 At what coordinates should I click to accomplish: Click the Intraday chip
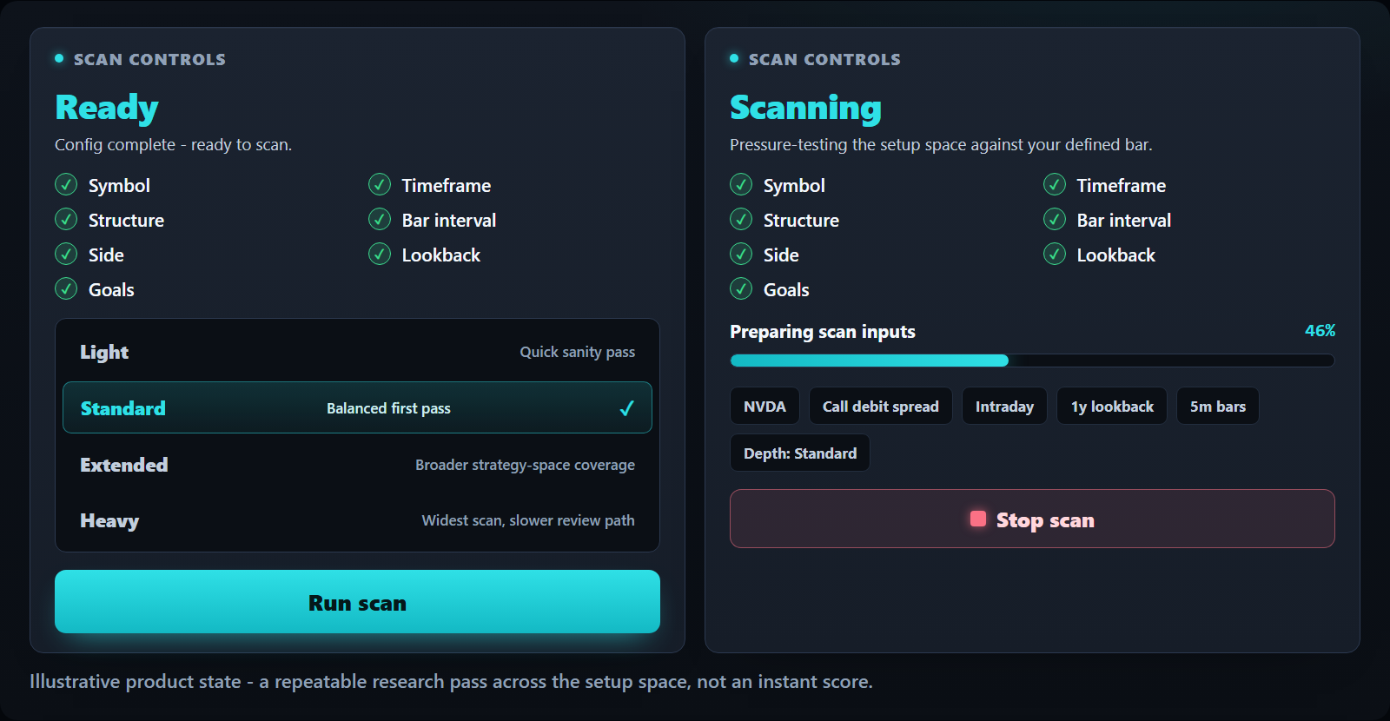pyautogui.click(x=1004, y=406)
